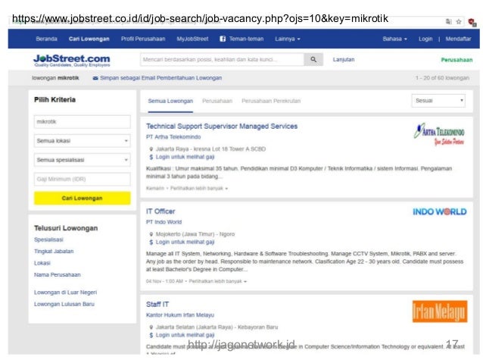Viewport: 483px width, 363px height.
Task: Click the red shield extension icon
Action: pyautogui.click(x=472, y=22)
